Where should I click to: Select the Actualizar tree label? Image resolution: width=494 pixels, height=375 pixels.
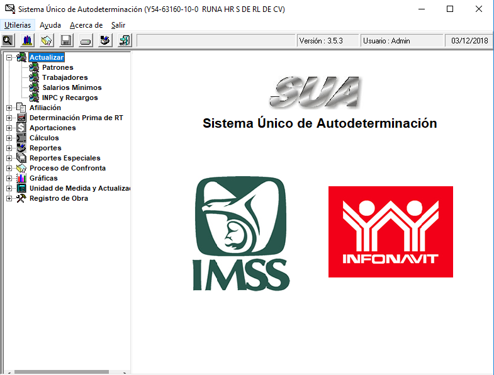tap(47, 57)
